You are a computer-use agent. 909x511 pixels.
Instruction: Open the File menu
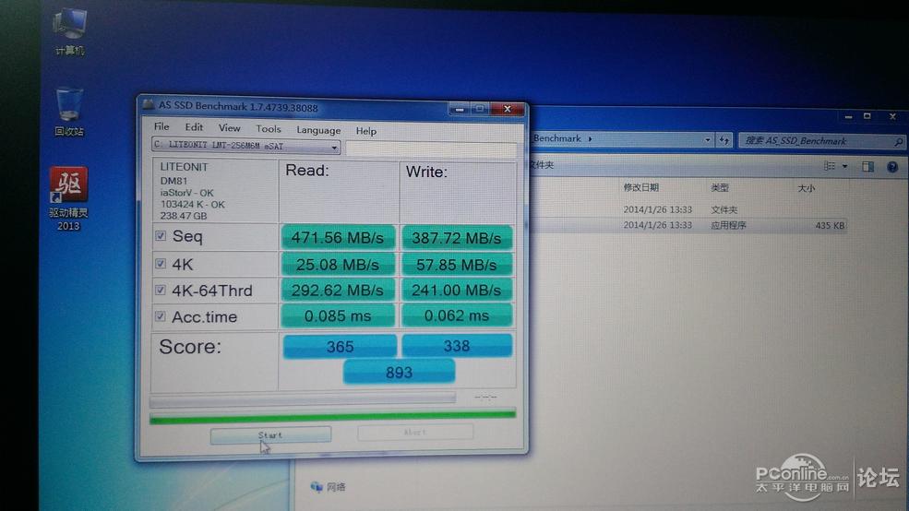coord(161,126)
